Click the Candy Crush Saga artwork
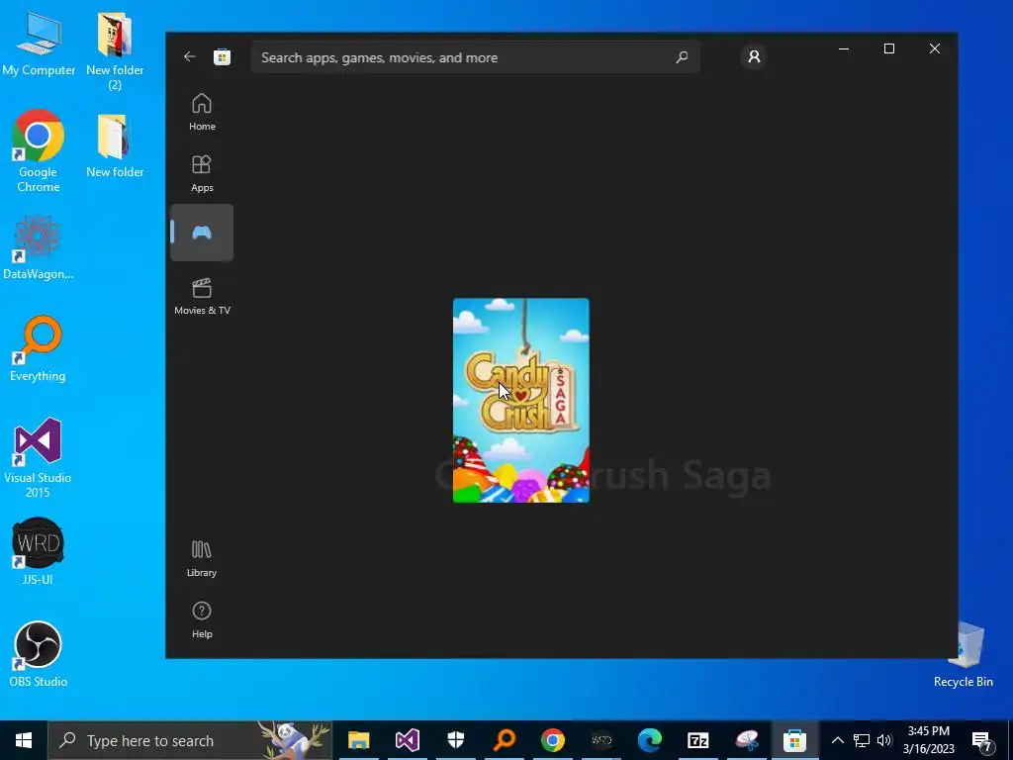Viewport: 1013px width, 760px height. [520, 400]
